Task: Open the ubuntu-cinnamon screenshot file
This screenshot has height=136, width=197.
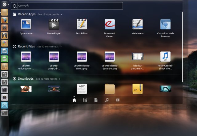Action: (x=138, y=57)
